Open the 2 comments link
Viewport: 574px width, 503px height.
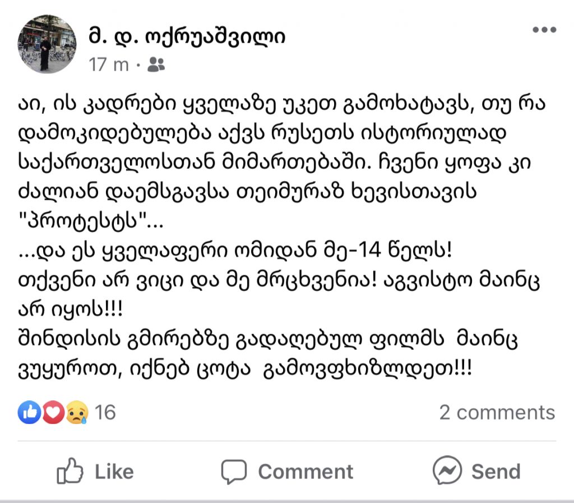[x=497, y=413]
